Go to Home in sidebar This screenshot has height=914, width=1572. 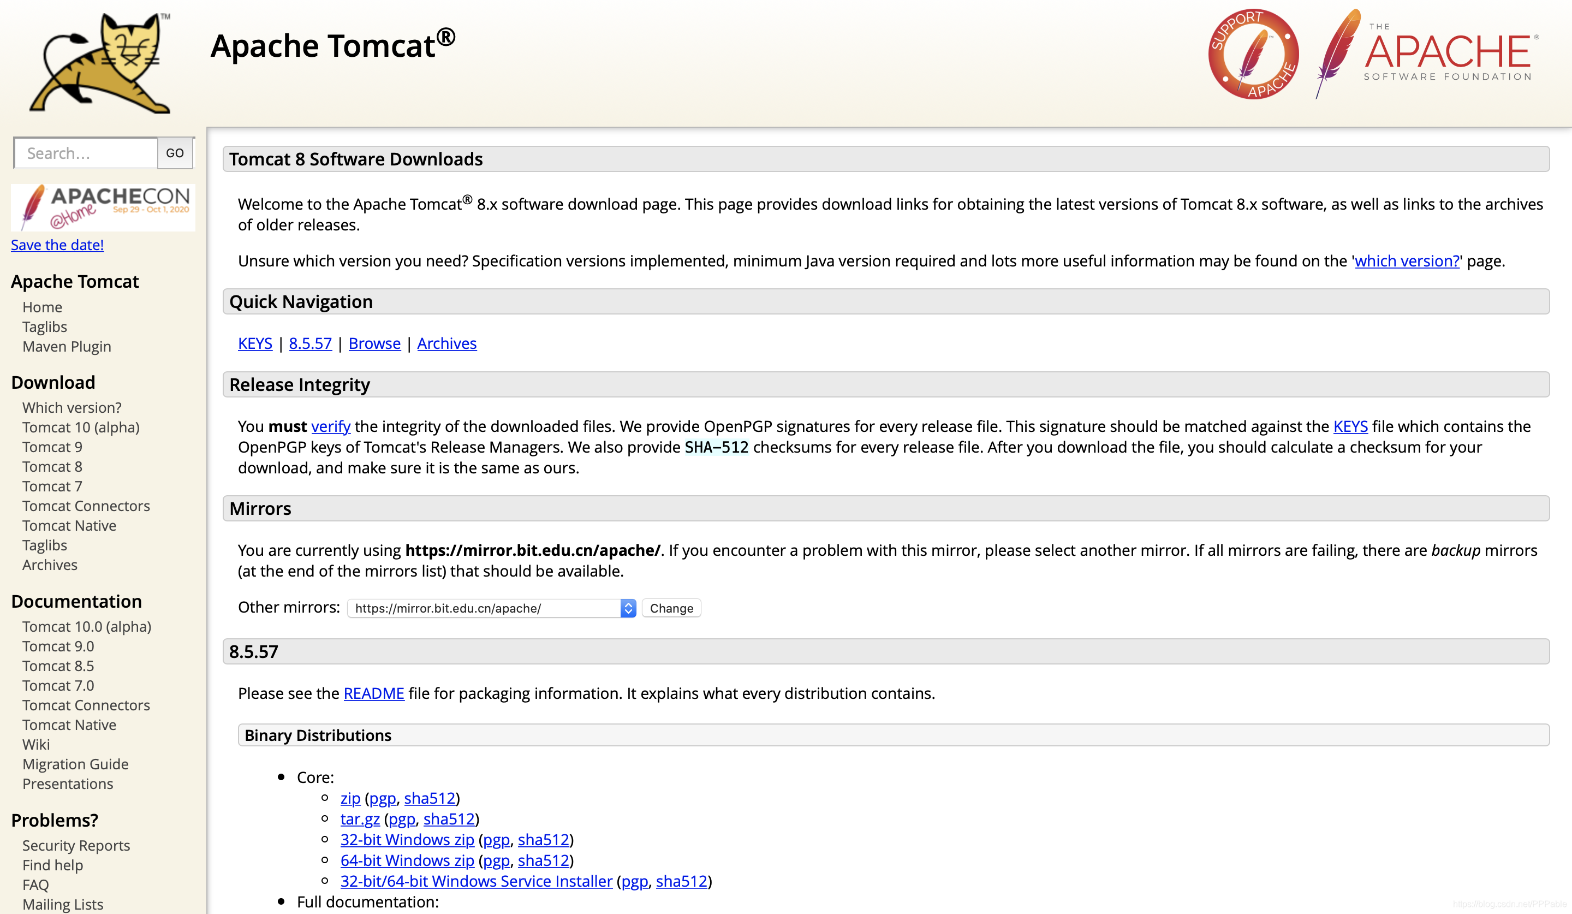pyautogui.click(x=43, y=307)
